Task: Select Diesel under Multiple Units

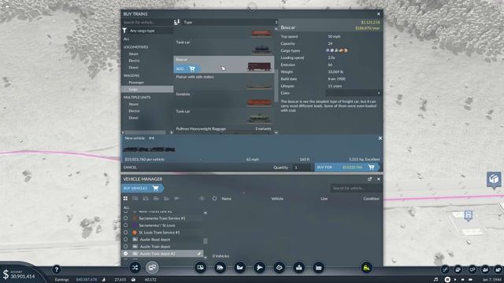Action: [133, 118]
